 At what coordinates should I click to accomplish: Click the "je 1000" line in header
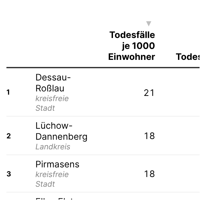[x=138, y=46]
